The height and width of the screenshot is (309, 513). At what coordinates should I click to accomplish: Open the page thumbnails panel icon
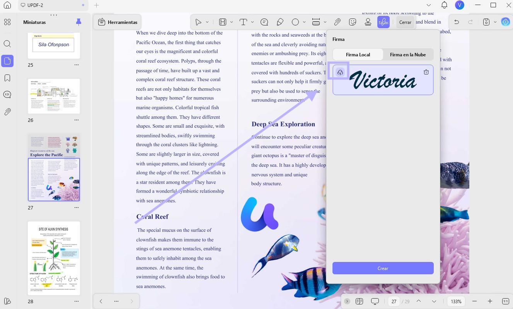pos(7,61)
